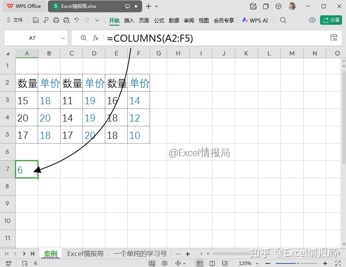
Task: Go to next sheet arrow
Action: (24, 254)
